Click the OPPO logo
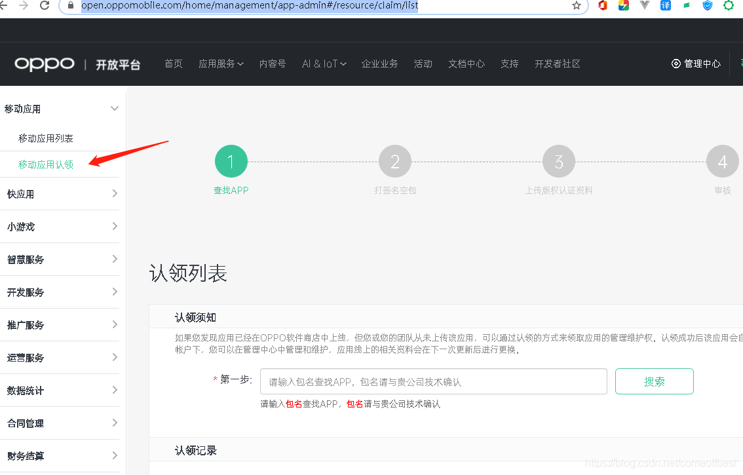The width and height of the screenshot is (743, 475). [45, 64]
